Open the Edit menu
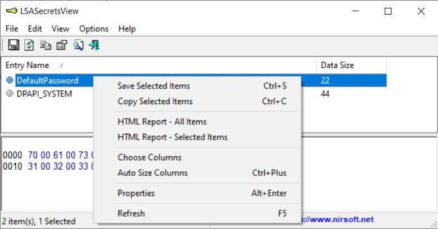 coord(35,29)
